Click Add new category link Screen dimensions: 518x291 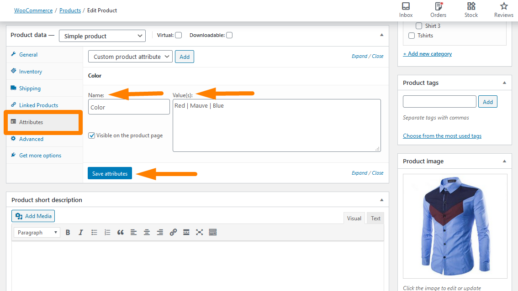[x=427, y=54]
